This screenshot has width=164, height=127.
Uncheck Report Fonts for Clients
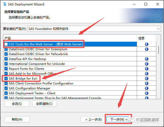tap(6, 69)
